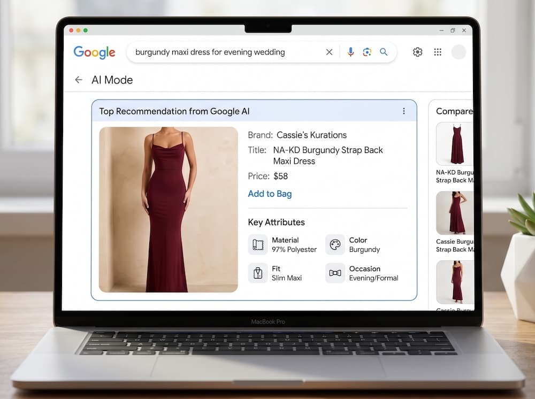Click the $58 price value
This screenshot has width=535, height=399.
[x=280, y=177]
